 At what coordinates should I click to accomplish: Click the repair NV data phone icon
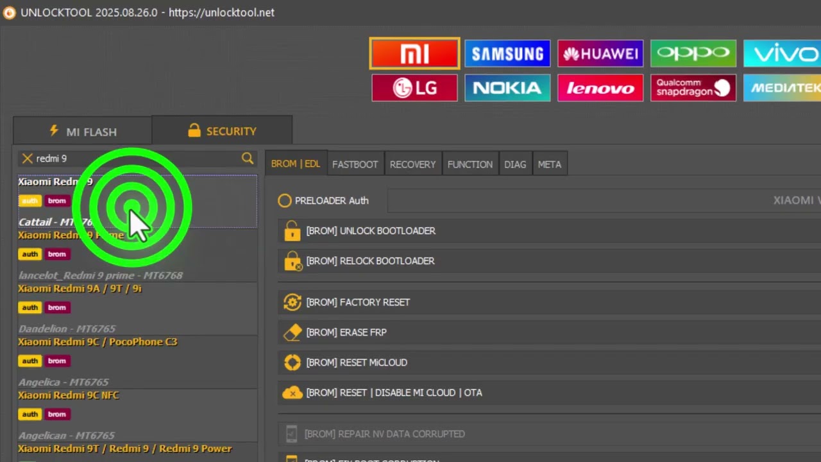point(291,434)
